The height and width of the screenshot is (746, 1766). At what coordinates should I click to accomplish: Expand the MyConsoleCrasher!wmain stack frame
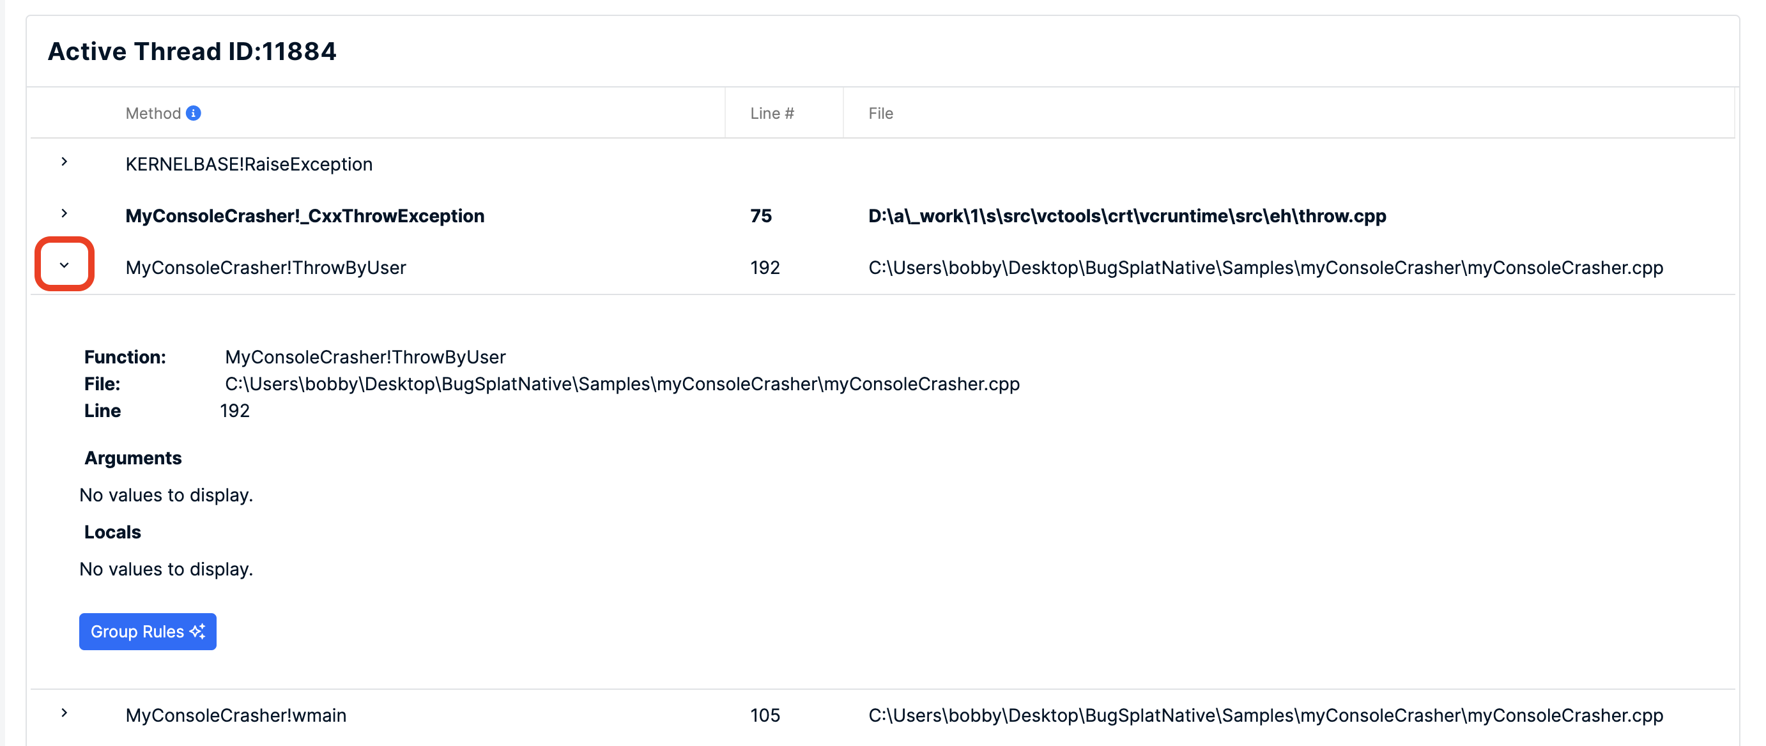(x=65, y=713)
